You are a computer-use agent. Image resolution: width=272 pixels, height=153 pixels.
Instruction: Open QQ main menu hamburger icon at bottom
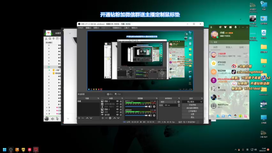[x=213, y=116]
